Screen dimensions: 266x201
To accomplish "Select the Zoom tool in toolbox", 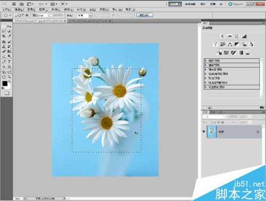I will [x=10, y=77].
